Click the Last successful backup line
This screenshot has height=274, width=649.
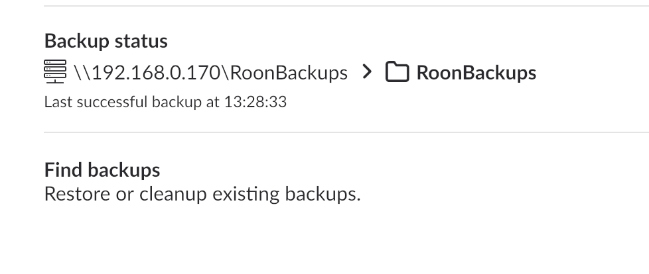click(165, 102)
